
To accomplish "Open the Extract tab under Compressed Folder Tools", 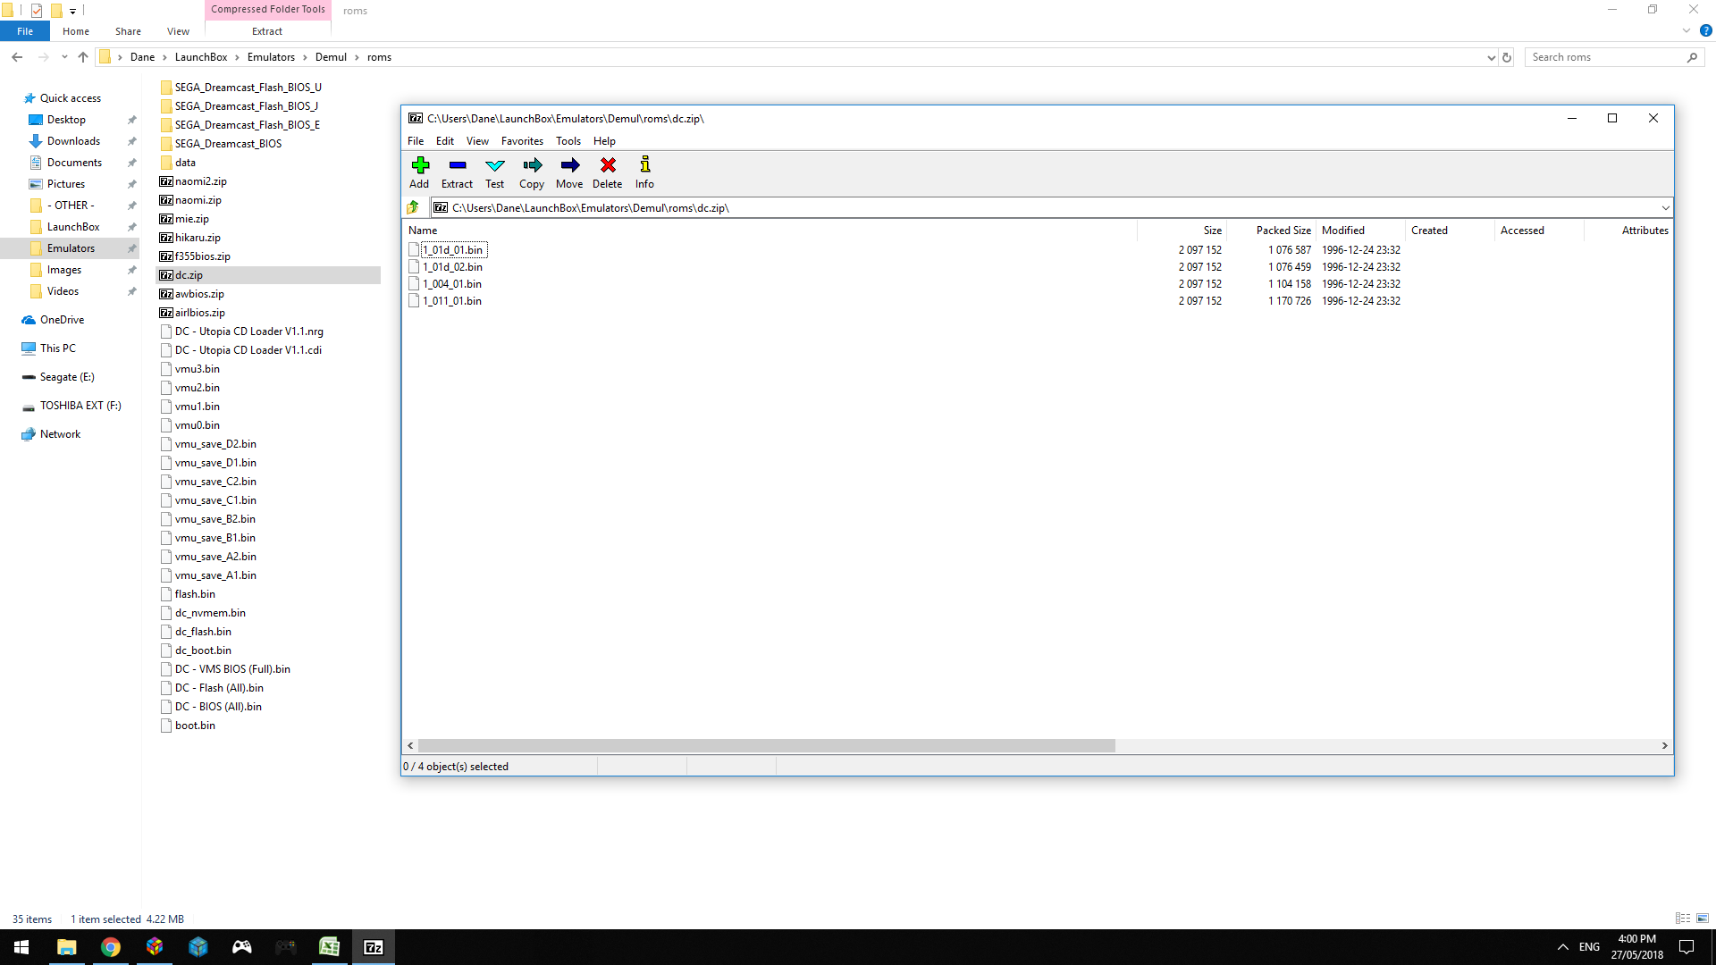I will point(267,31).
